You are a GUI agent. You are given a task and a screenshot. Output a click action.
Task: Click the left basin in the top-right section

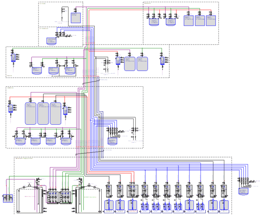[154, 22]
